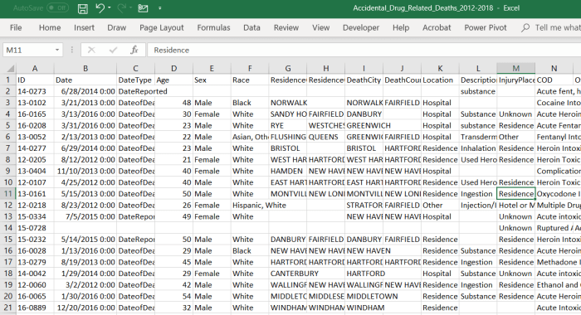Switch to the Home ribbon tab
This screenshot has height=315, width=581.
50,27
